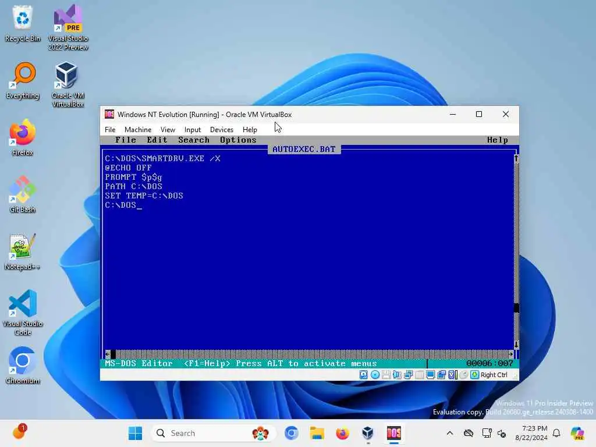Open the MS-DOS Editor File menu
Image resolution: width=596 pixels, height=447 pixels.
(126, 140)
